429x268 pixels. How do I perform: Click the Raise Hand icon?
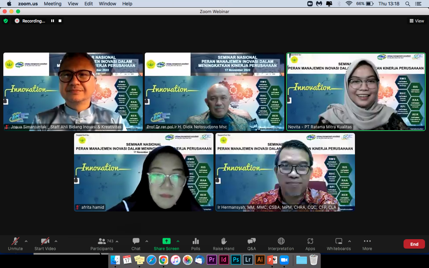[x=224, y=241]
